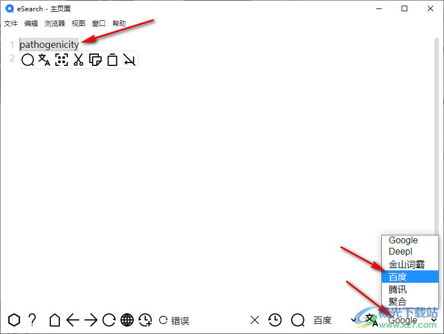Click the translate icon in the bottom bar
444x334 pixels.
[x=371, y=320]
